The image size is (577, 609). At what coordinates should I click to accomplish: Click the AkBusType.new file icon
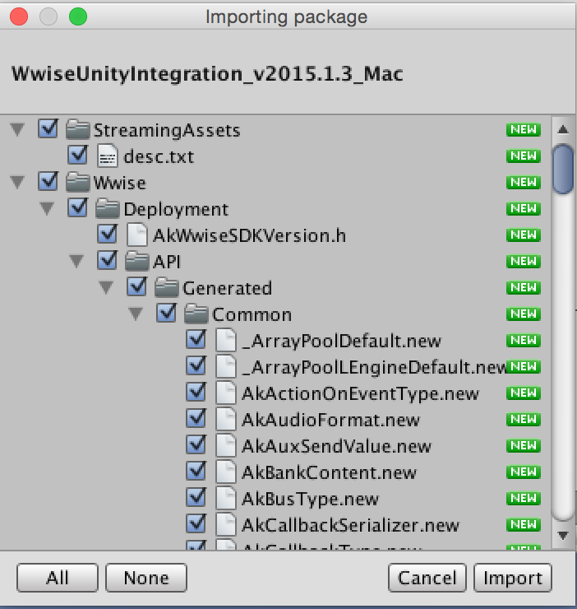[225, 499]
